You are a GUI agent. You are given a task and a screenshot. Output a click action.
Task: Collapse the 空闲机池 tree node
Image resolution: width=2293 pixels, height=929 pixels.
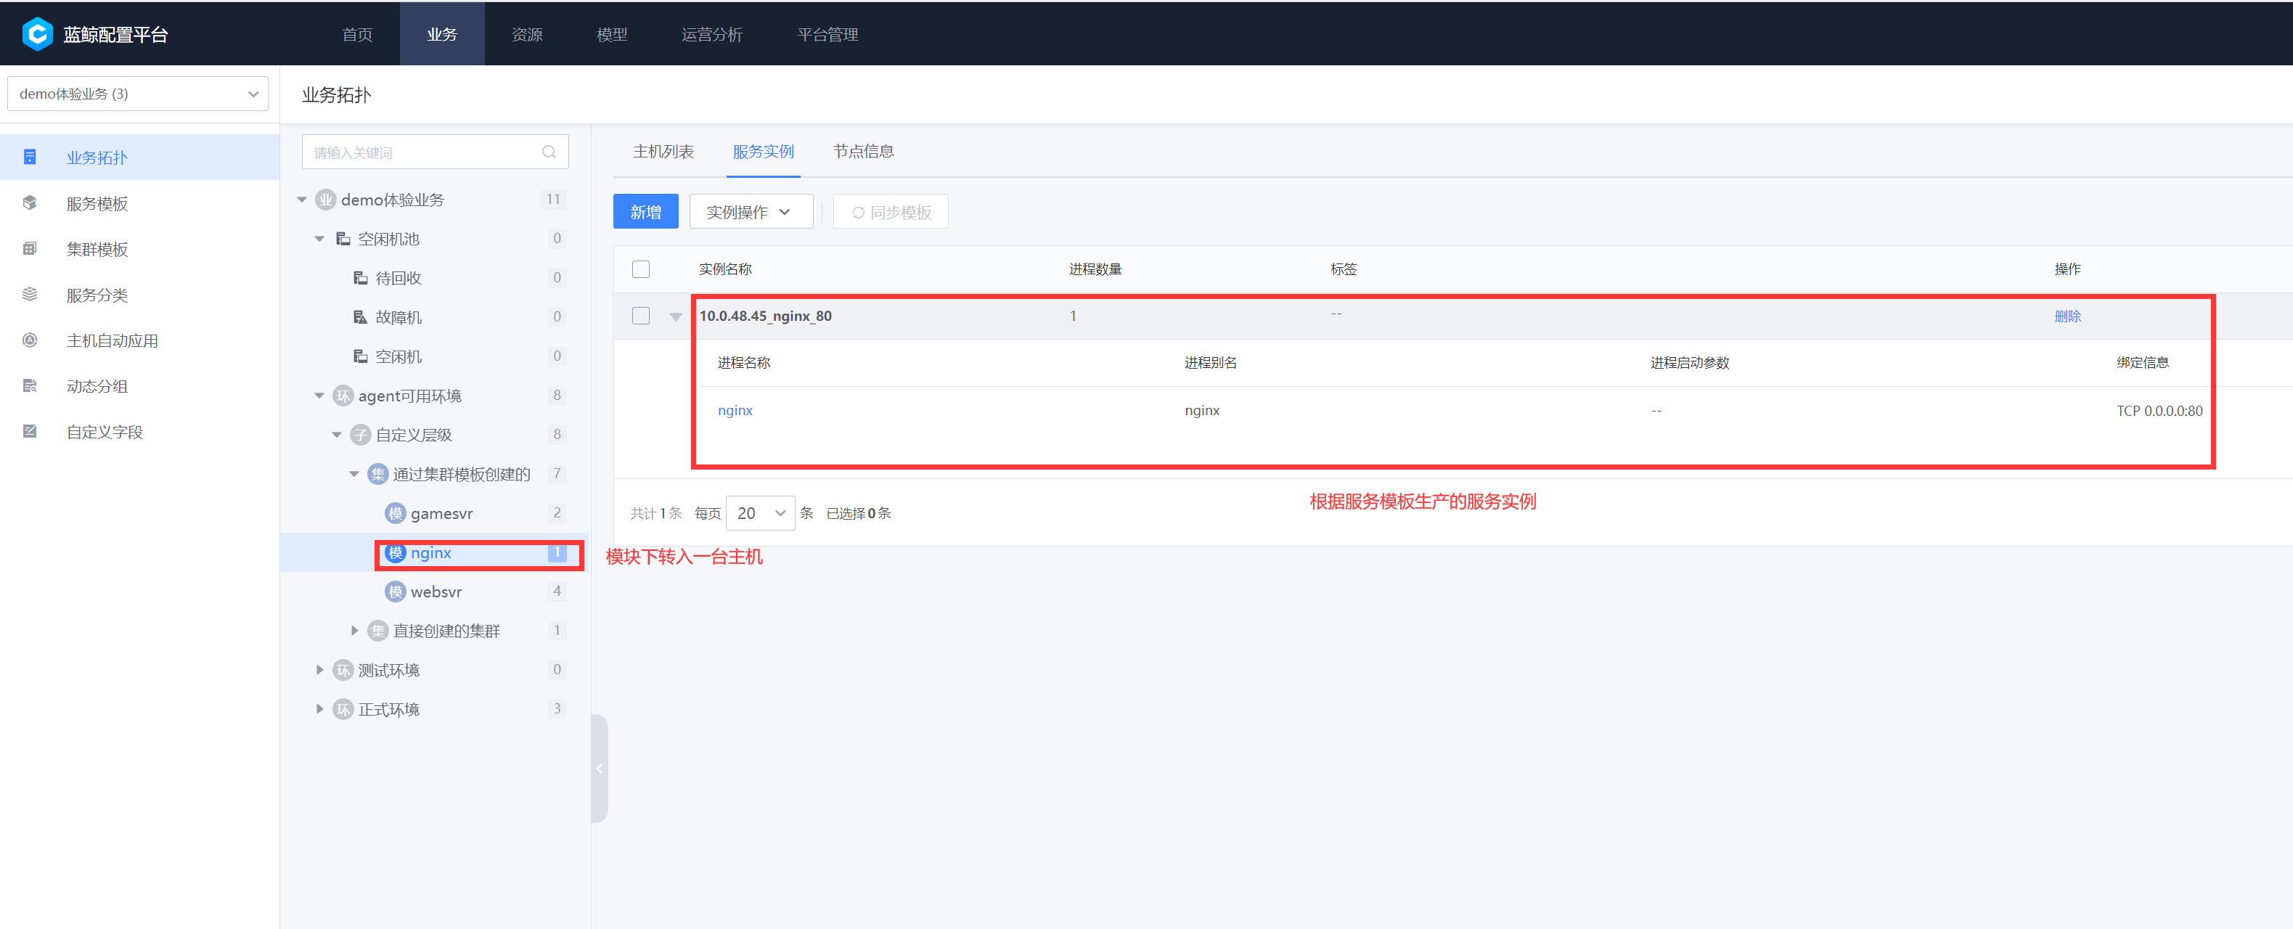pyautogui.click(x=319, y=239)
